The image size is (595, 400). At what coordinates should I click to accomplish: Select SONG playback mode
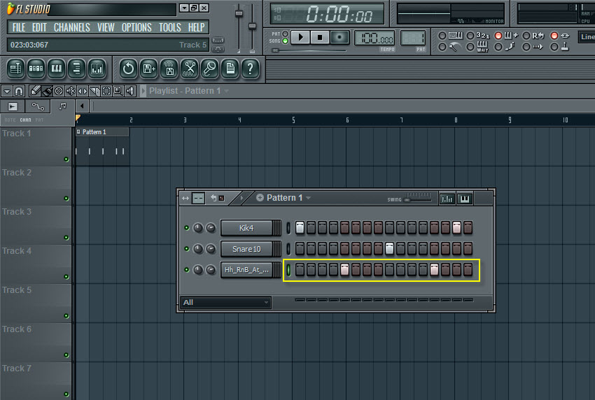tap(286, 41)
